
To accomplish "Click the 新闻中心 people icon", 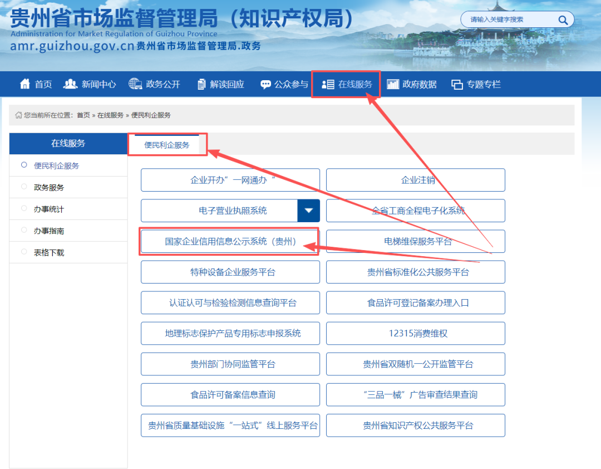I will click(x=71, y=84).
